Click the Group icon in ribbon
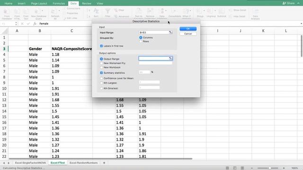 199,11
